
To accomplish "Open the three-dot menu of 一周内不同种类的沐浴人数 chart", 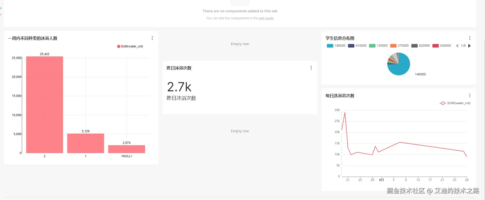I will click(x=152, y=38).
